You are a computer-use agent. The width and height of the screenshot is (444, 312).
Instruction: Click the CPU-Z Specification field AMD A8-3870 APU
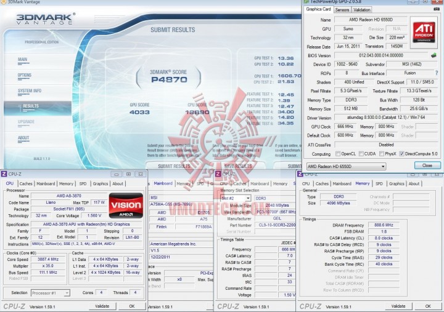pyautogui.click(x=86, y=224)
